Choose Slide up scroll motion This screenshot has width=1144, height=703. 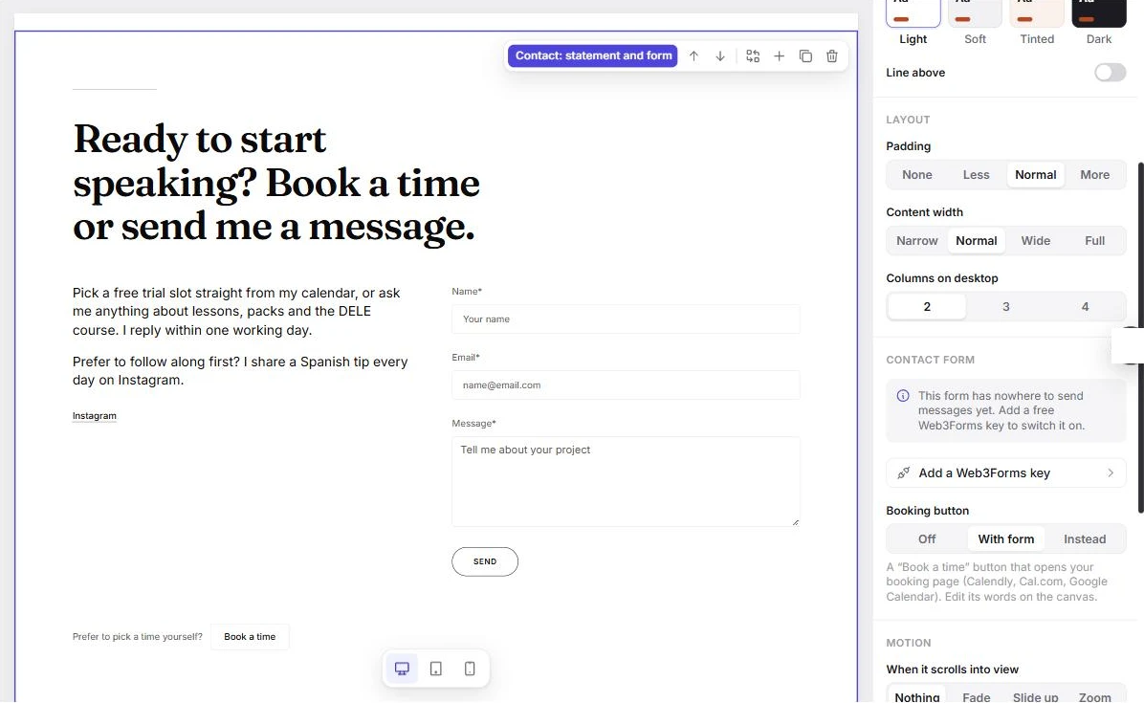coord(1035,697)
